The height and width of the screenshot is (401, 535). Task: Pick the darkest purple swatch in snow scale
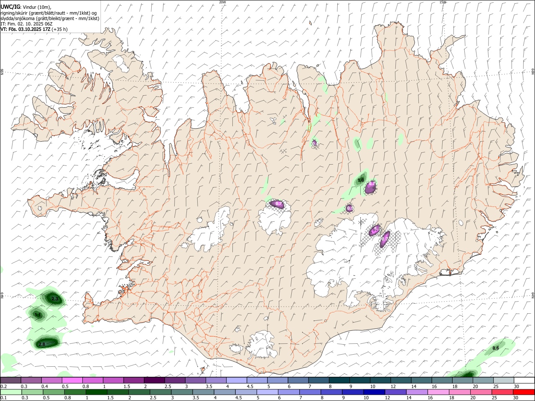coord(154,380)
